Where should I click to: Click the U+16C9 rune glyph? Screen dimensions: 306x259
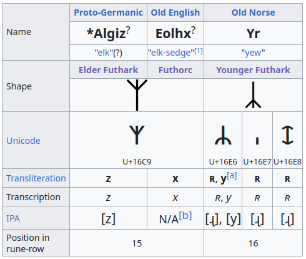point(137,135)
